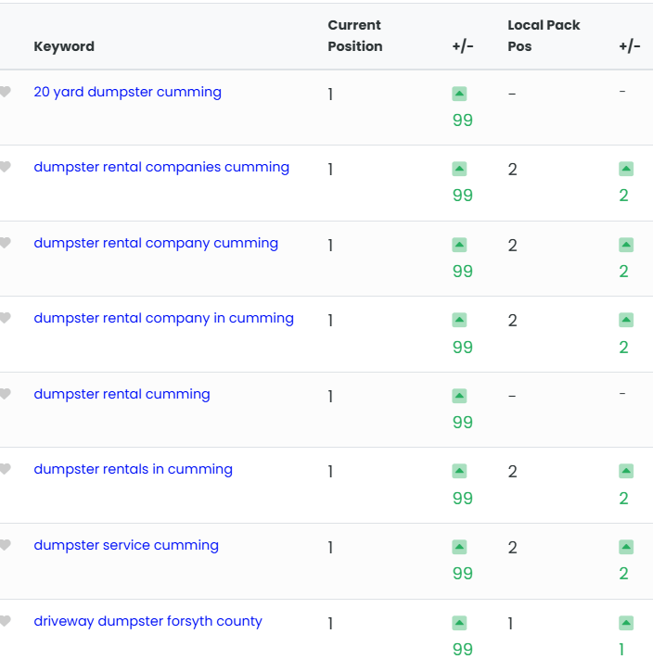
Task: Open 'dumpster rental companies cumming' link
Action: coord(161,167)
